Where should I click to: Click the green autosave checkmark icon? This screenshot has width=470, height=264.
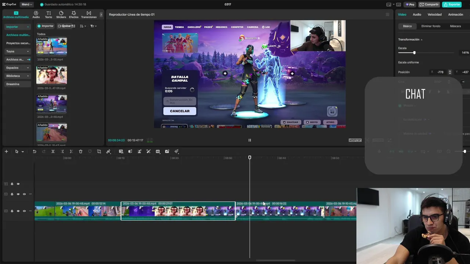(41, 4)
